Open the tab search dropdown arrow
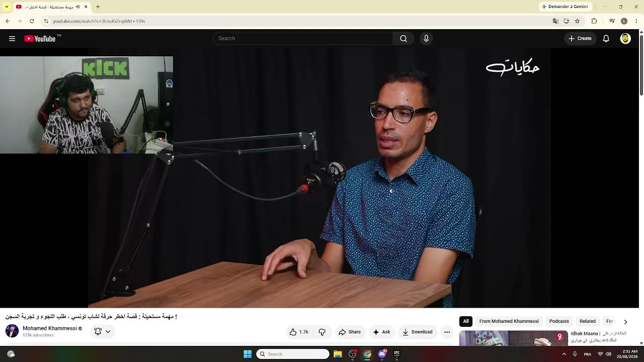This screenshot has height=362, width=644. (x=7, y=7)
